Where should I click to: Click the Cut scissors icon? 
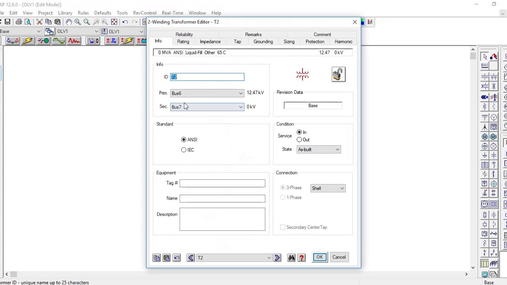(x=39, y=22)
